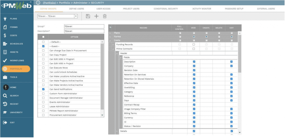
Task: Open Forms via the document icon
Action: coord(5,27)
